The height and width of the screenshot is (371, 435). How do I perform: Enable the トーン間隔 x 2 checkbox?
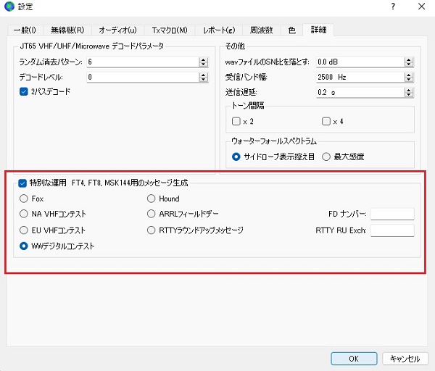click(236, 121)
